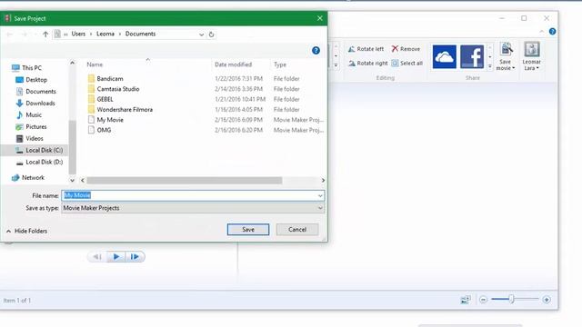Click Rotate right in Movie Maker ribbon
Image resolution: width=582 pixels, height=327 pixels.
(367, 64)
